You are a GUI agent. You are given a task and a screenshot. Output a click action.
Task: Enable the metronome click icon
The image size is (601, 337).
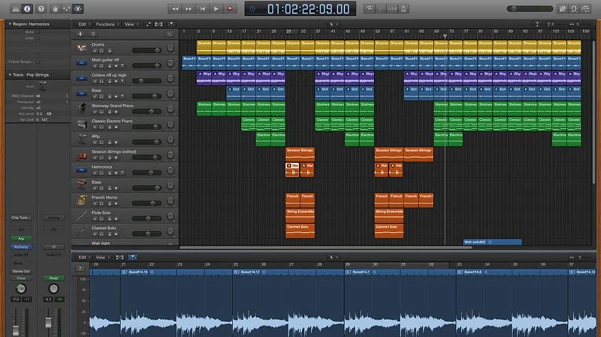pos(404,9)
